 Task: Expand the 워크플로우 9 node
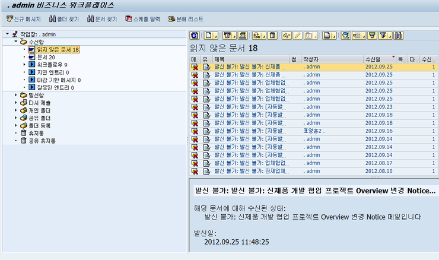[x=24, y=64]
